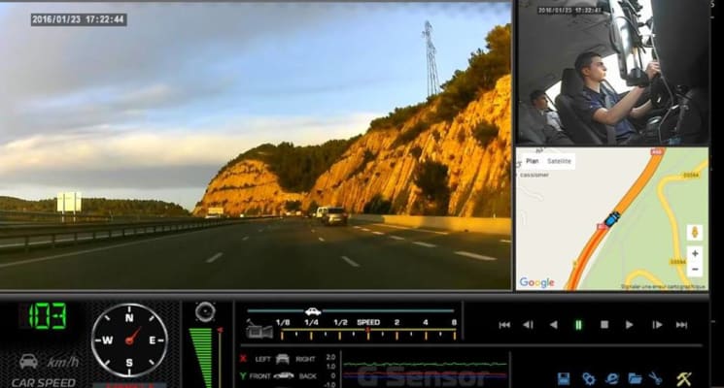The height and width of the screenshot is (388, 724).
Task: Open the hammer and wrench tools icon
Action: click(x=684, y=378)
